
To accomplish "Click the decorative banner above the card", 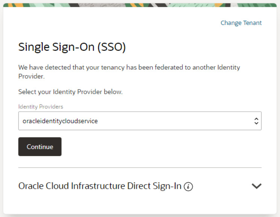I will click(x=140, y=3).
